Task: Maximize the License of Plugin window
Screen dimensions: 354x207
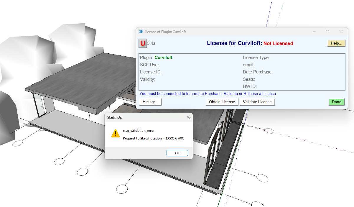Action: [327, 32]
